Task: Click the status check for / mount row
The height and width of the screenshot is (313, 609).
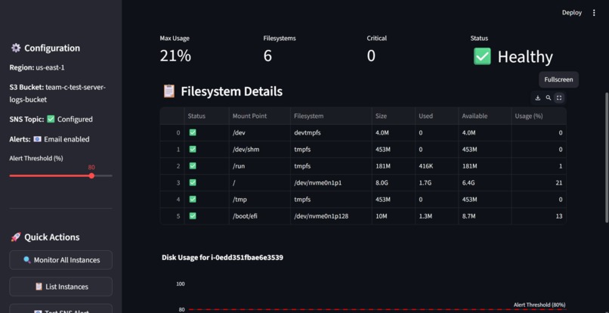Action: point(193,182)
